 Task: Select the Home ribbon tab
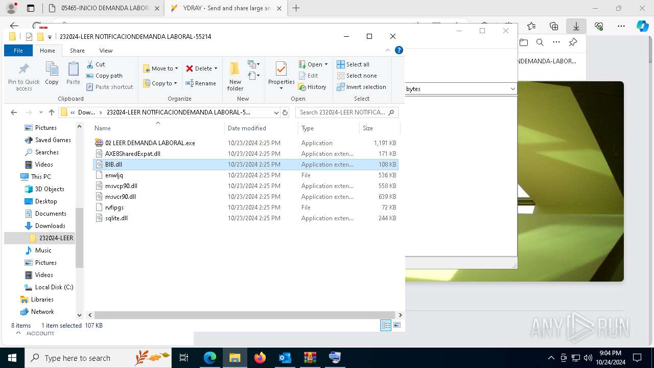pyautogui.click(x=47, y=51)
